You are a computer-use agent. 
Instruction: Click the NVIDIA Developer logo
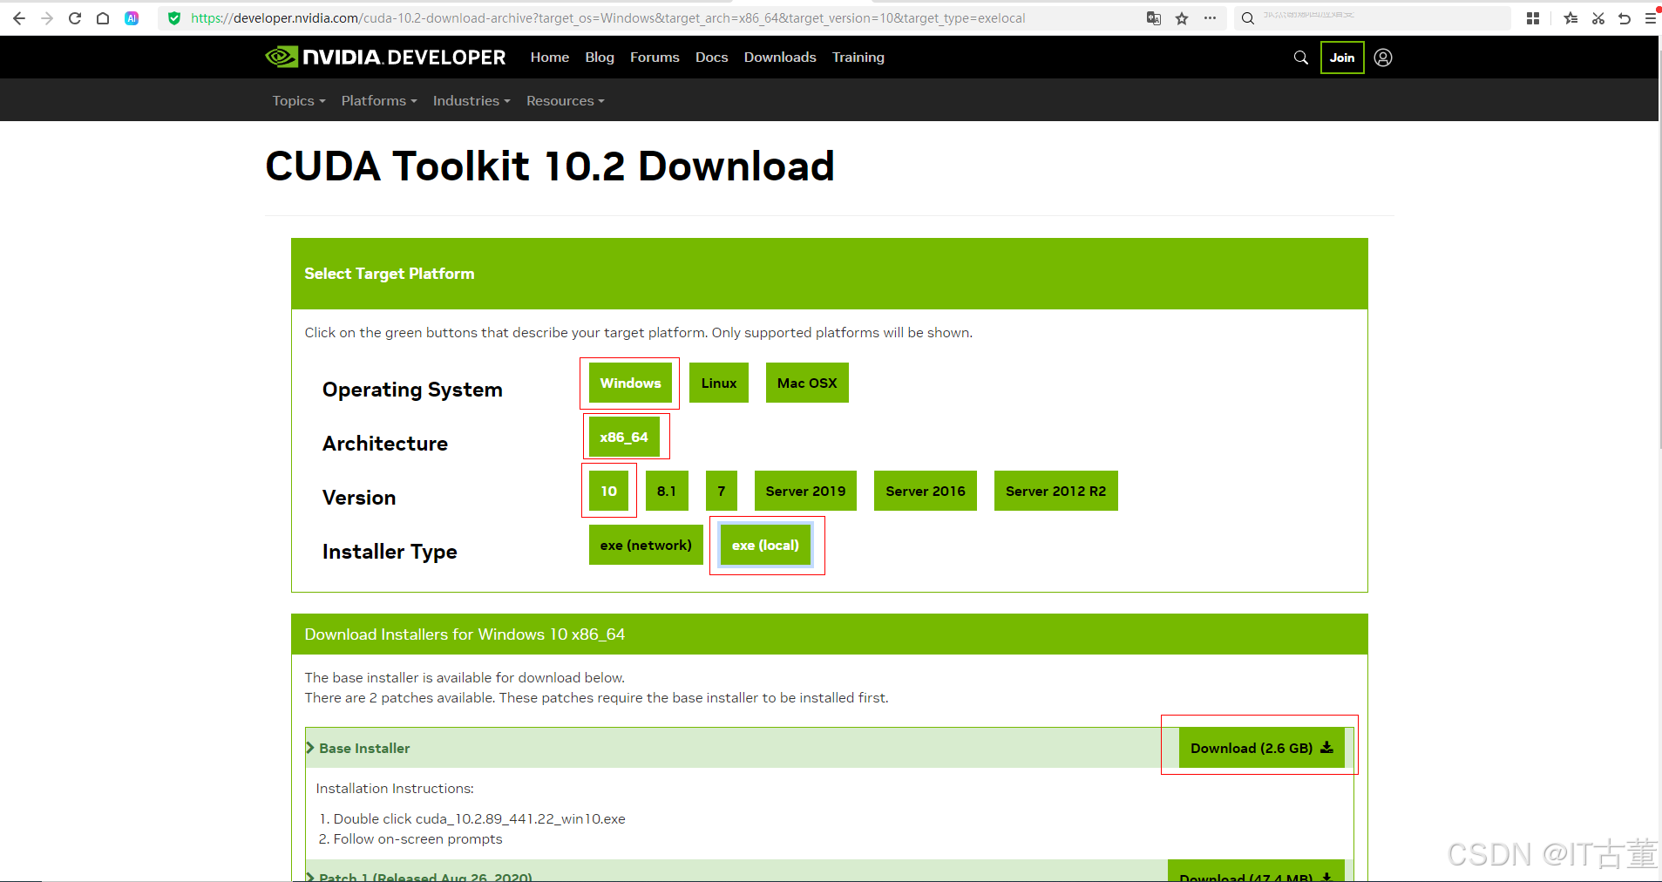385,58
